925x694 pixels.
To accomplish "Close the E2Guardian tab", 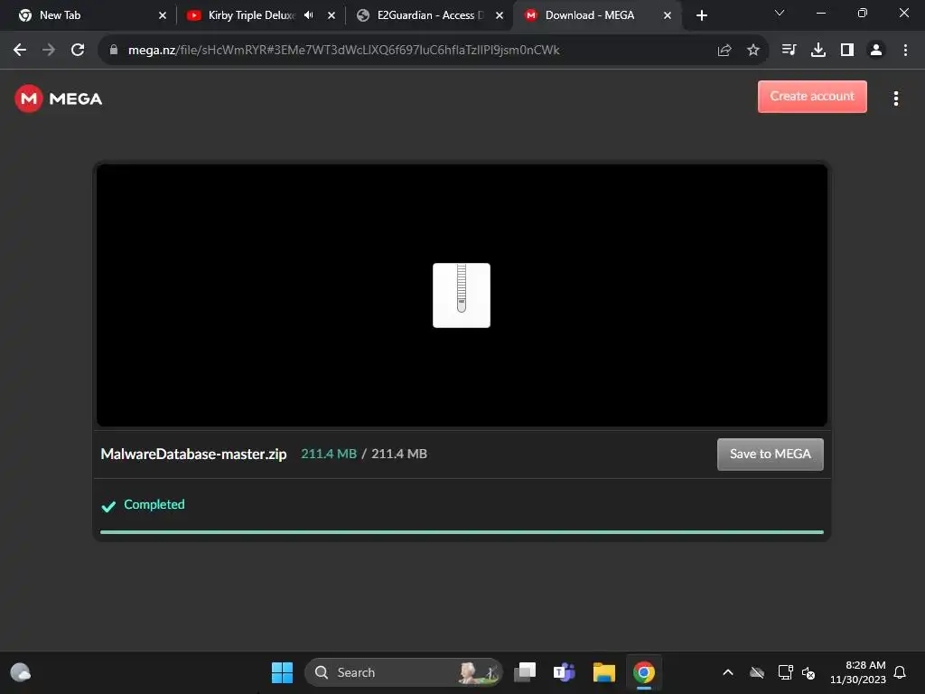I will pyautogui.click(x=500, y=15).
